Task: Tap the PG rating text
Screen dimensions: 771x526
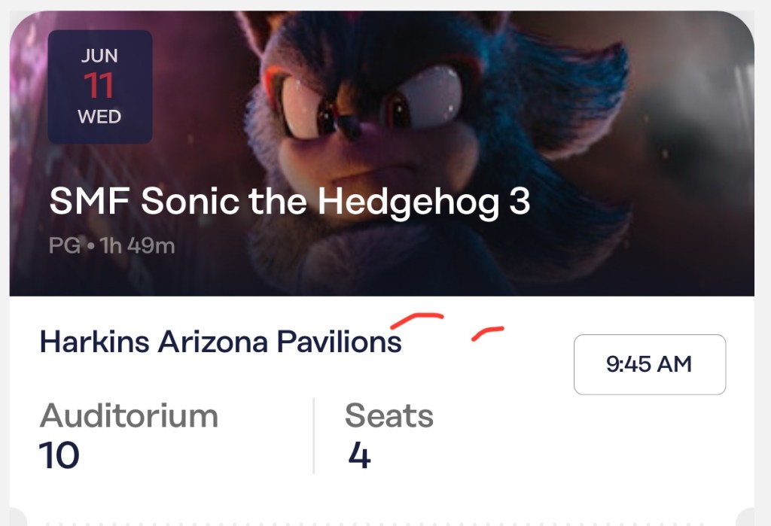Action: tap(64, 245)
